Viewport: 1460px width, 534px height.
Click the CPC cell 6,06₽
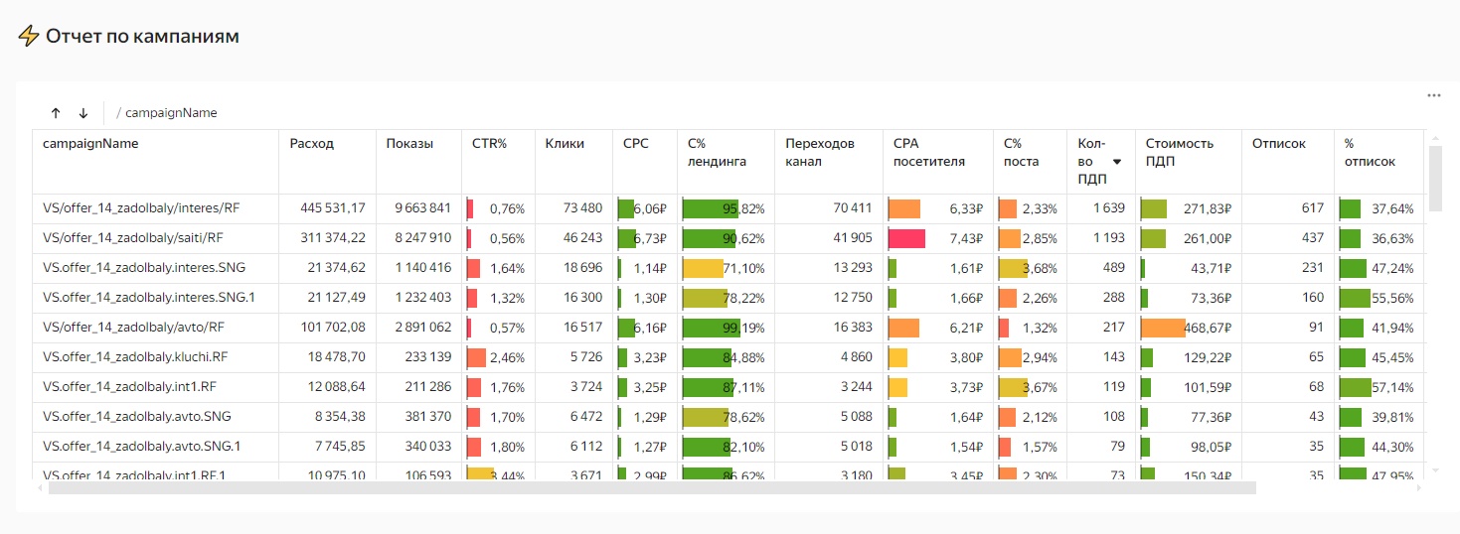(645, 208)
